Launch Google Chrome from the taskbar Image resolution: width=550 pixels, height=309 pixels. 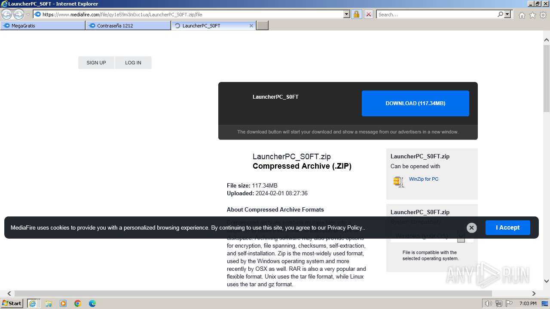point(78,303)
